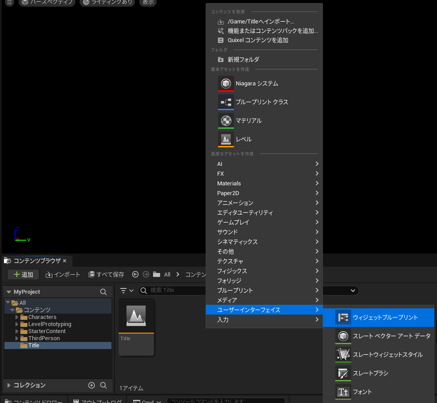Open the コンテンツドロワー tab
Image resolution: width=437 pixels, height=403 pixels.
[34, 400]
